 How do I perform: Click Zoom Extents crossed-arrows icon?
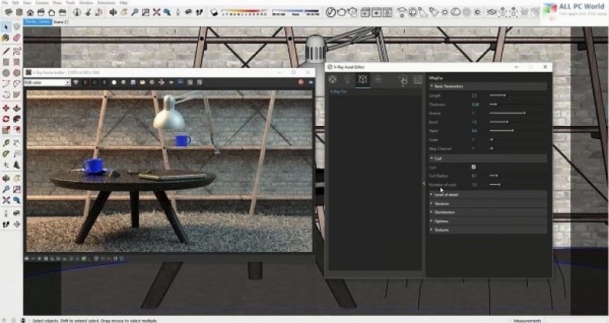pos(156,12)
